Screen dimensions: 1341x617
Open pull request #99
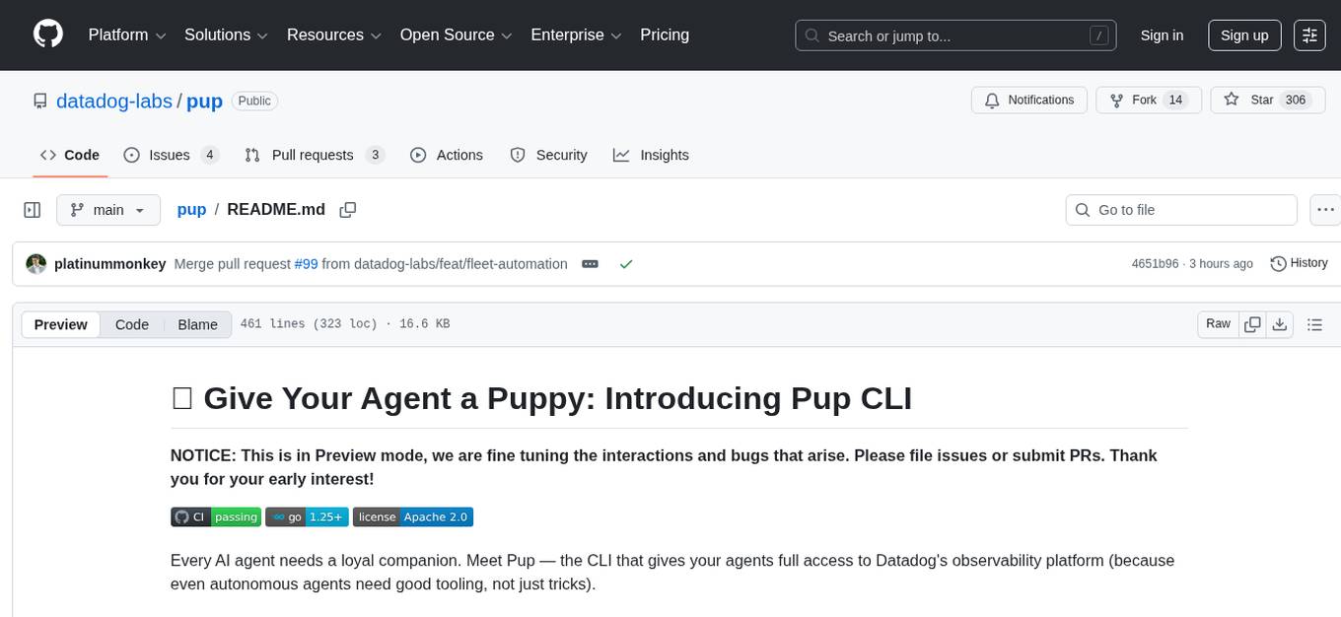(x=307, y=263)
